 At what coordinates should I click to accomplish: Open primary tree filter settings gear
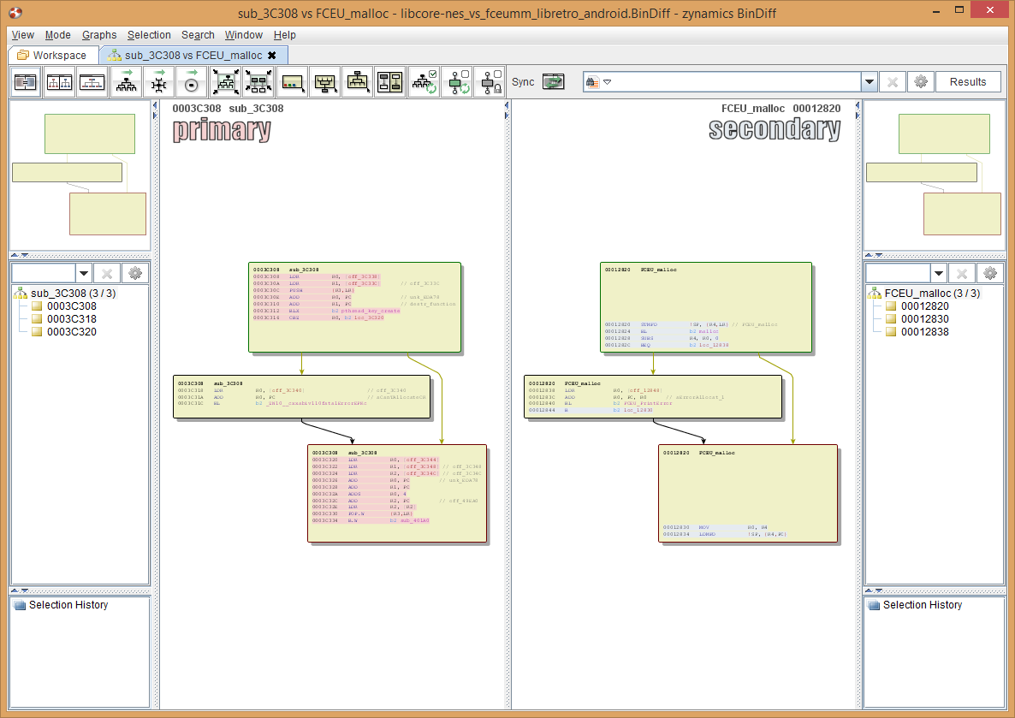click(x=135, y=273)
